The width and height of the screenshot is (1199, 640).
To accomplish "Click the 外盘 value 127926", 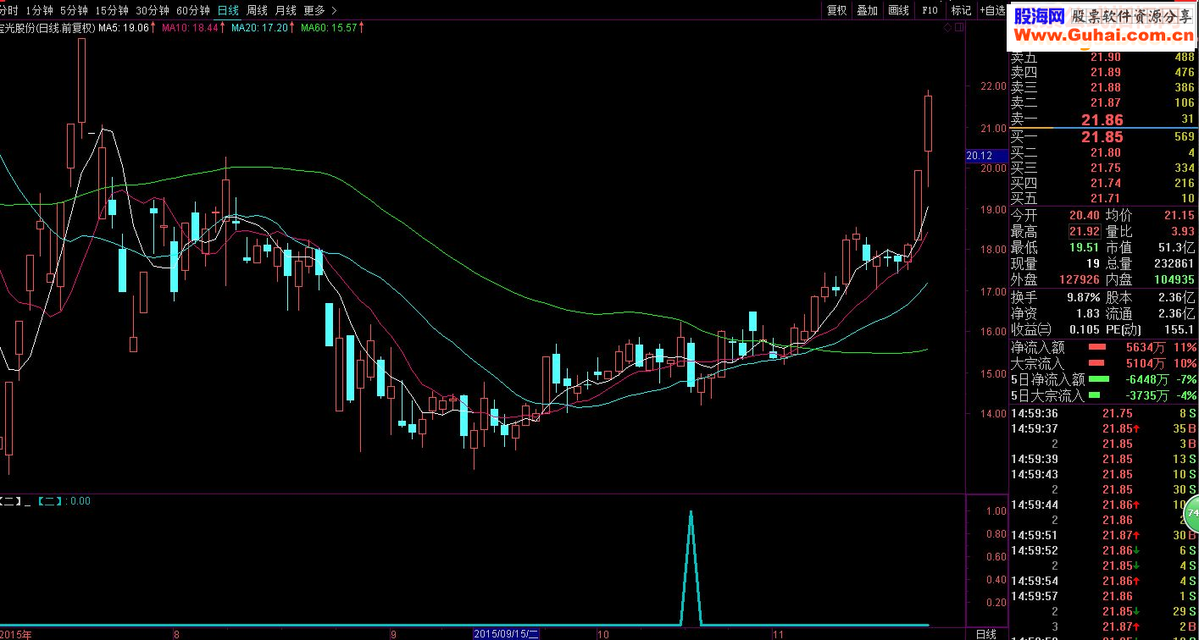I will click(x=1078, y=279).
